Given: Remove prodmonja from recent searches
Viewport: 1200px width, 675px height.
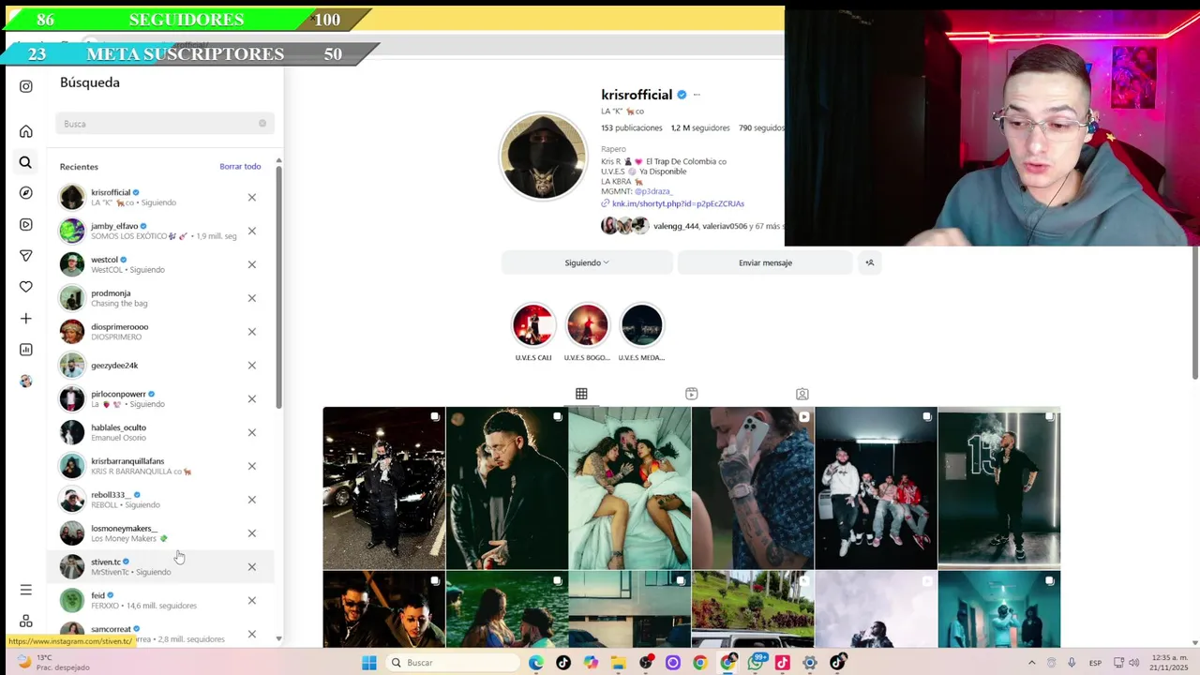Looking at the screenshot, I should pyautogui.click(x=251, y=298).
